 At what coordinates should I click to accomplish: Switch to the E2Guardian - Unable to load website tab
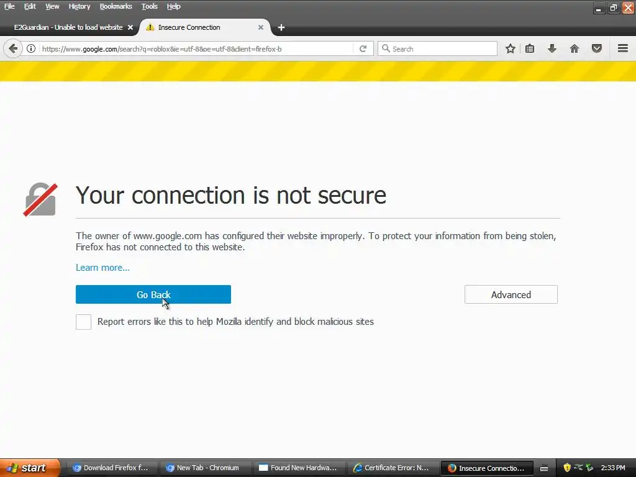[x=68, y=27]
